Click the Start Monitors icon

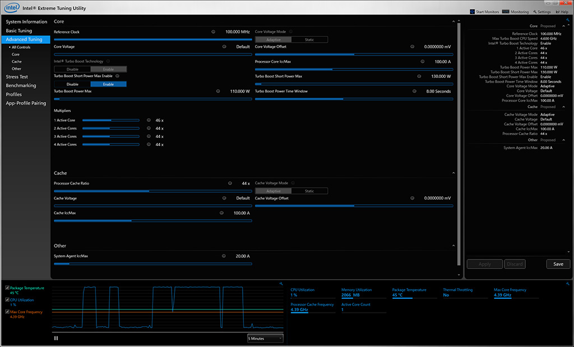[471, 12]
